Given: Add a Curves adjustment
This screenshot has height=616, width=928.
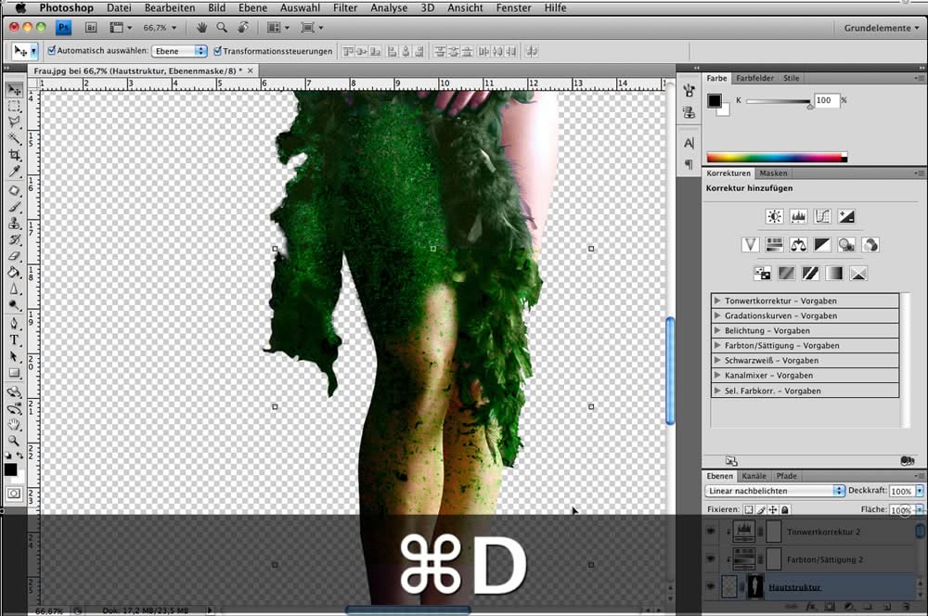Looking at the screenshot, I should click(822, 216).
